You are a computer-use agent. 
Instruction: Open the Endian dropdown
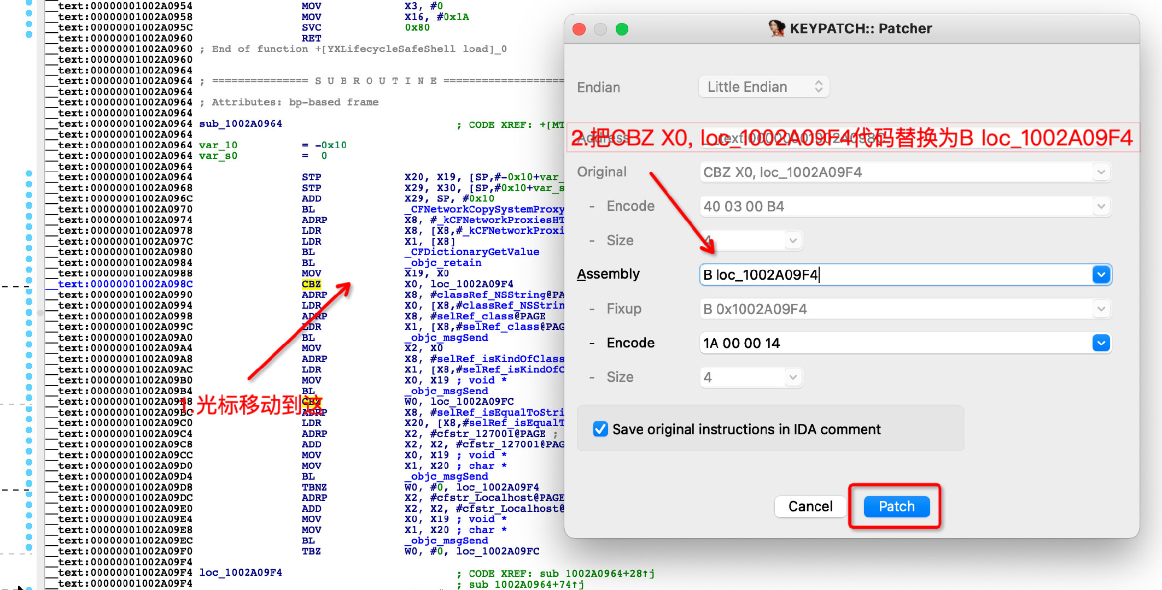pyautogui.click(x=764, y=87)
